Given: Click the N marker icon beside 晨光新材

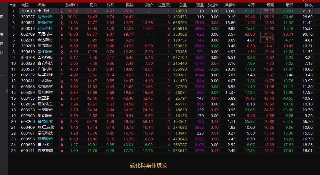Looking at the screenshot, I should [x=62, y=93].
